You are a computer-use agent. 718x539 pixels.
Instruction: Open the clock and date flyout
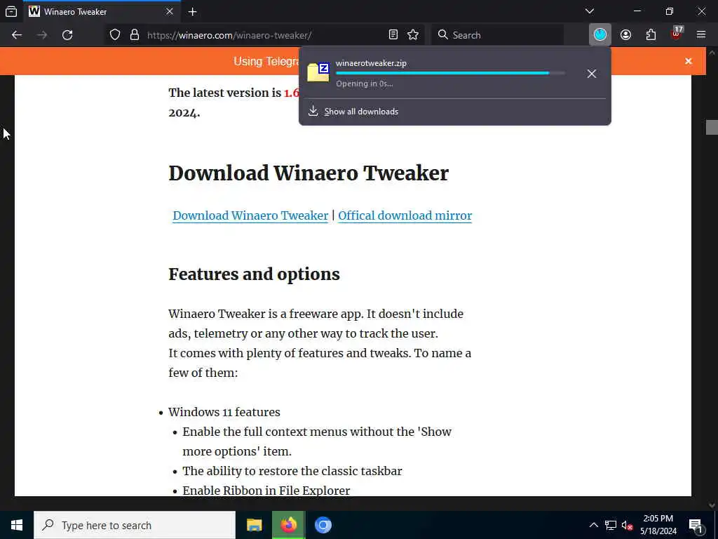click(x=658, y=525)
